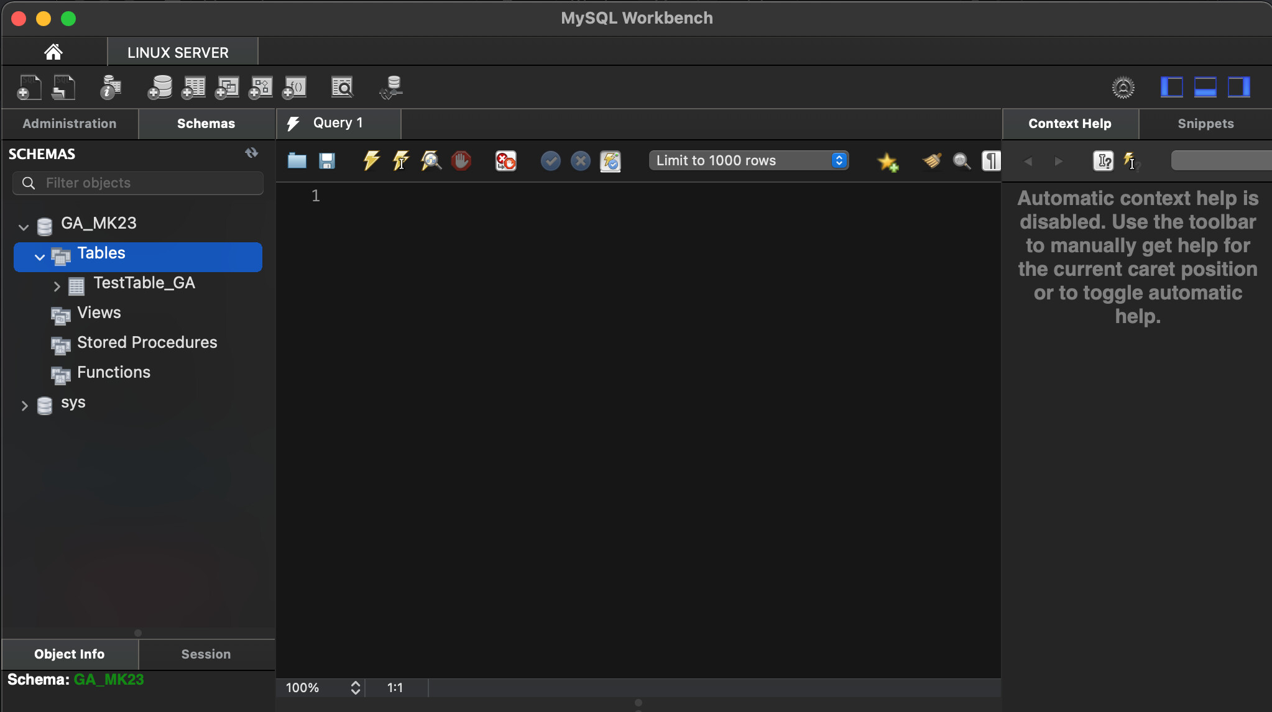The height and width of the screenshot is (712, 1272).
Task: Open the Limit to 1000 rows dropdown
Action: tap(749, 161)
